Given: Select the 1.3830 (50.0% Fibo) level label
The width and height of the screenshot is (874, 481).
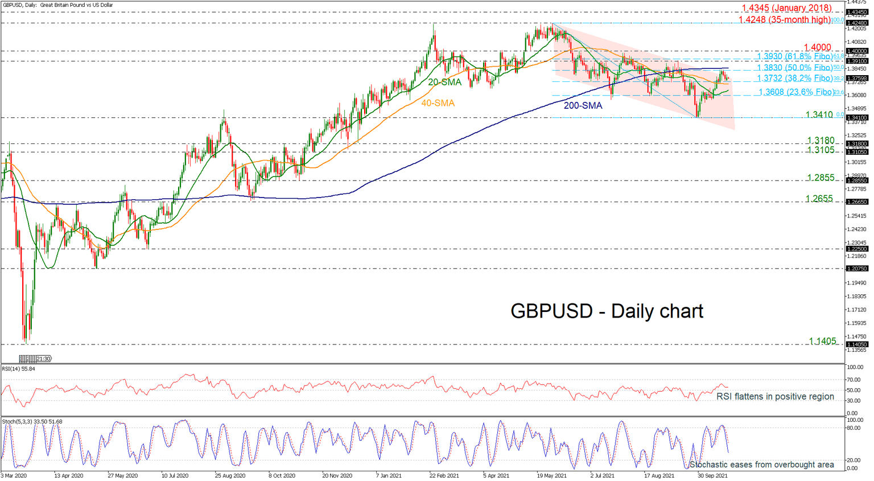Looking at the screenshot, I should [793, 67].
